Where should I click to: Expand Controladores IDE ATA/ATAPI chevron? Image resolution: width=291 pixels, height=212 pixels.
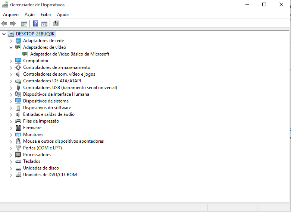(11, 81)
